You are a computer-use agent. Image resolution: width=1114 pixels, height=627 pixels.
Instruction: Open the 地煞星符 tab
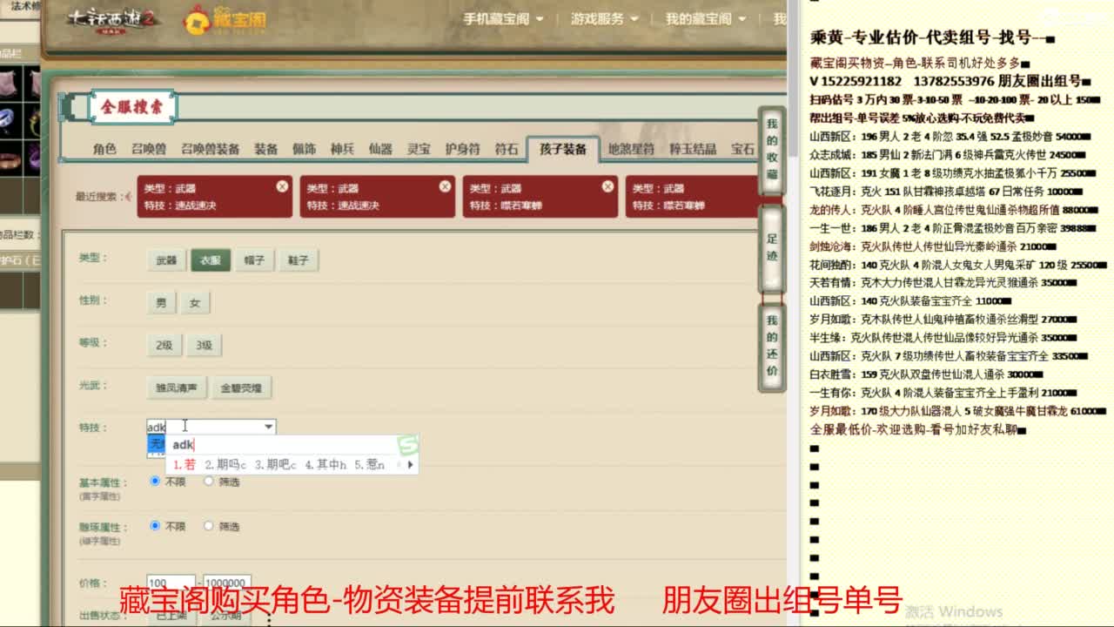click(x=631, y=149)
